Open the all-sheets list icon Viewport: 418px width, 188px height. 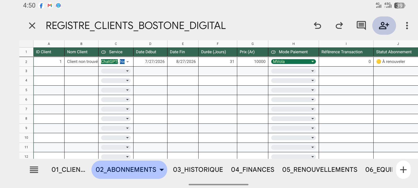(34, 170)
